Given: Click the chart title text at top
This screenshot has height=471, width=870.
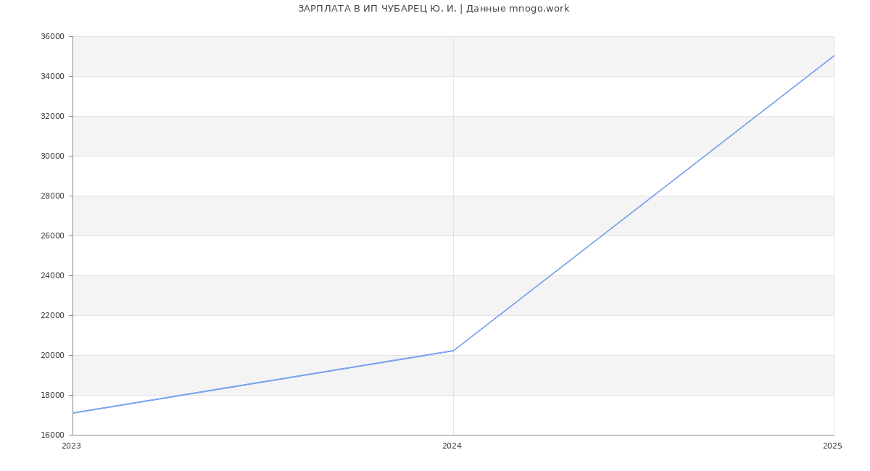Looking at the screenshot, I should pos(434,9).
